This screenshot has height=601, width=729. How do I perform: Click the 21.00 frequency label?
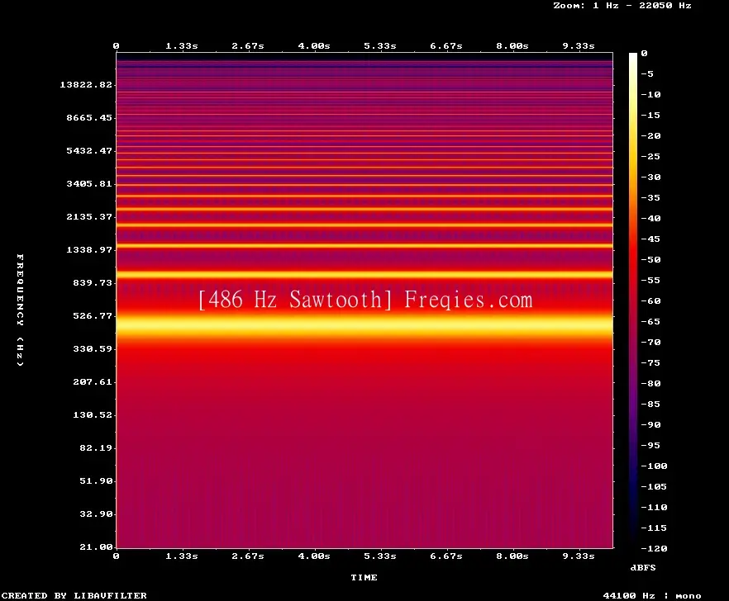[x=96, y=547]
